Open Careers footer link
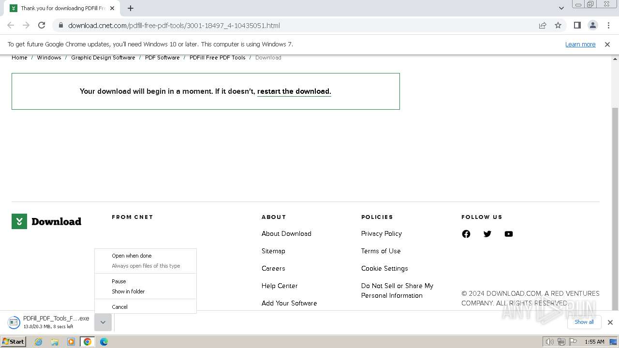 [273, 268]
